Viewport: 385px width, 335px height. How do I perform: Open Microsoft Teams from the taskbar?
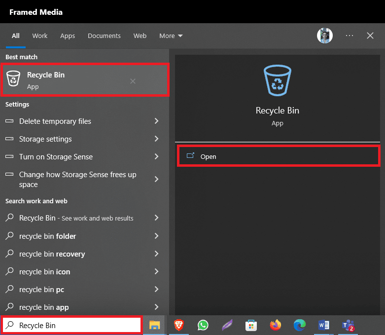[348, 326]
